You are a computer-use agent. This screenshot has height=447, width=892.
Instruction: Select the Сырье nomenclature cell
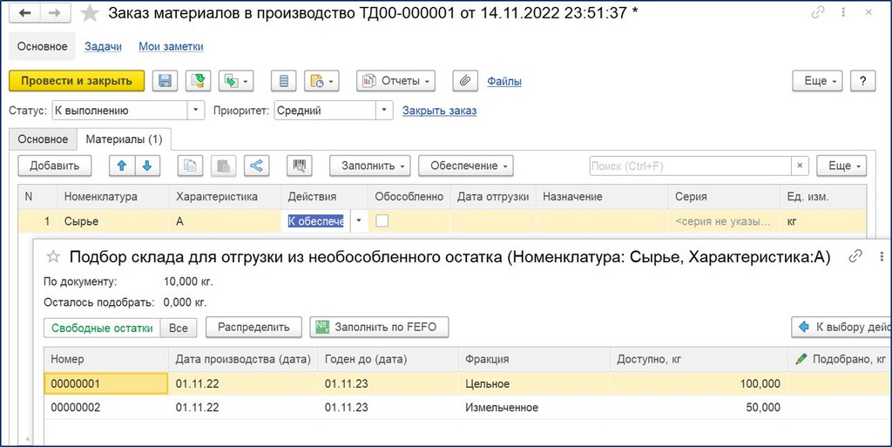[x=112, y=221]
